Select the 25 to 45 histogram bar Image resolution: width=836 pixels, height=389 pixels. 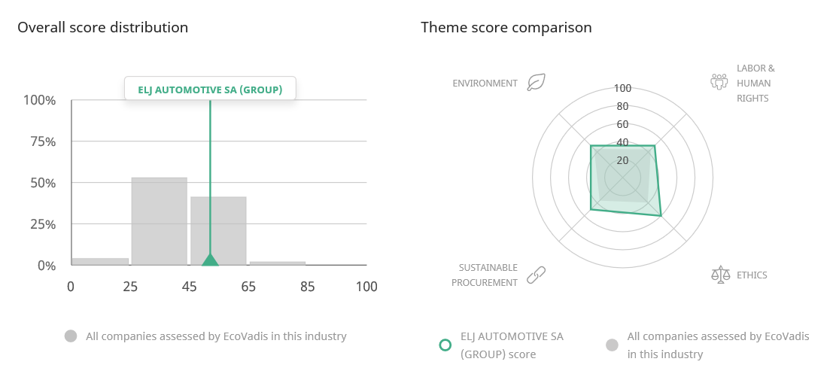tap(160, 221)
